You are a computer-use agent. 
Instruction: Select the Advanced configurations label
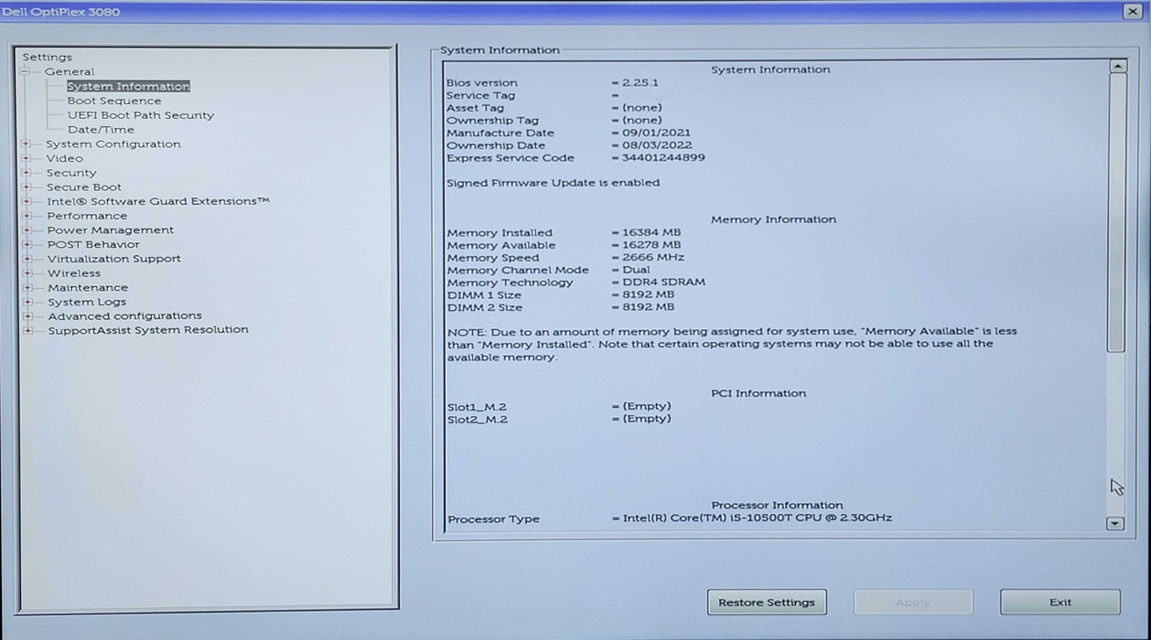124,315
